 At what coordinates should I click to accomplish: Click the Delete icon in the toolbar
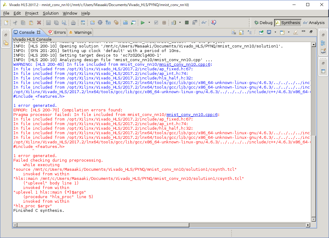39,23
